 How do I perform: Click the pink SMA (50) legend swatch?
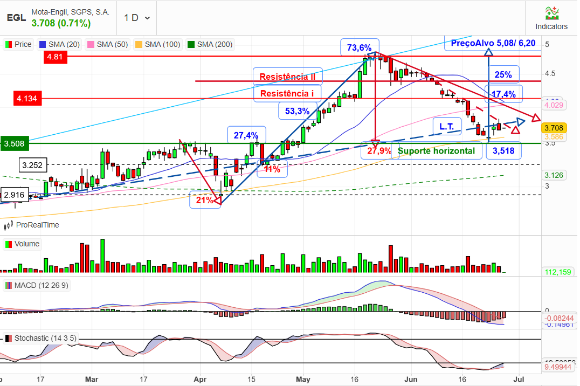tap(90, 44)
